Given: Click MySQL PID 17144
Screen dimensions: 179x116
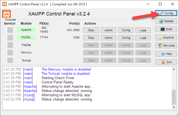Looking at the screenshot, I should point(44,37).
